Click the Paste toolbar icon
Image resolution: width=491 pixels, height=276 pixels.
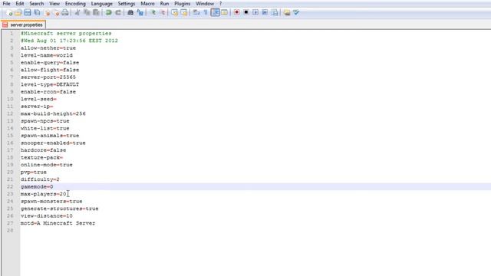coord(96,12)
